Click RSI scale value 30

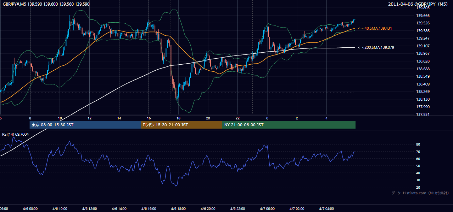pos(418,180)
